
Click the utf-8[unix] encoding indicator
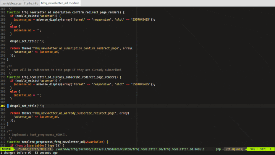235,149
